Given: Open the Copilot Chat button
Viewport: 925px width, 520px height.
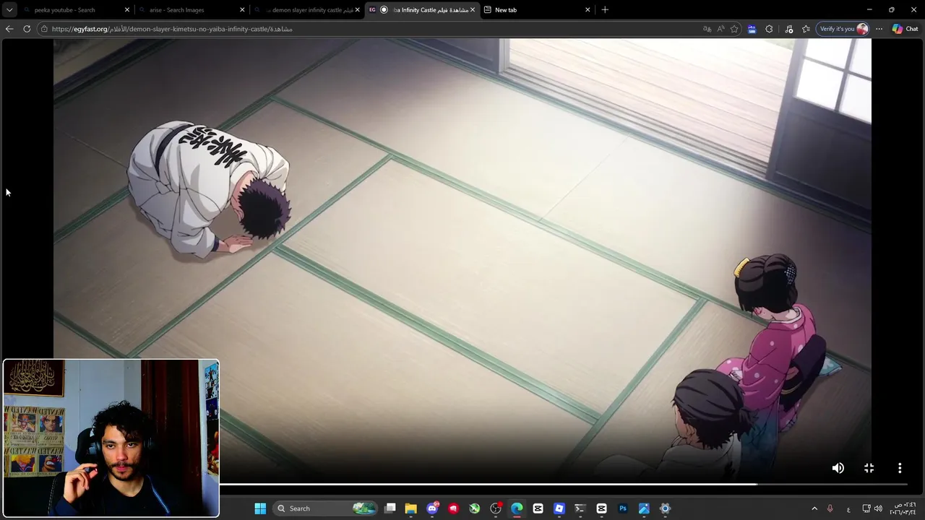Looking at the screenshot, I should coord(905,29).
